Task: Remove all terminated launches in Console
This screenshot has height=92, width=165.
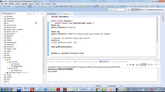Action: coord(133,65)
